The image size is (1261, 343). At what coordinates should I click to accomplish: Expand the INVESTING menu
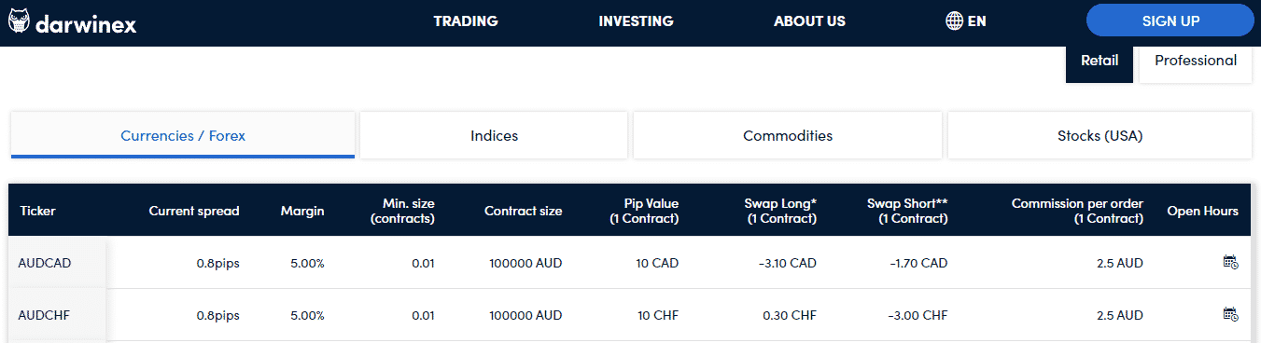click(636, 21)
